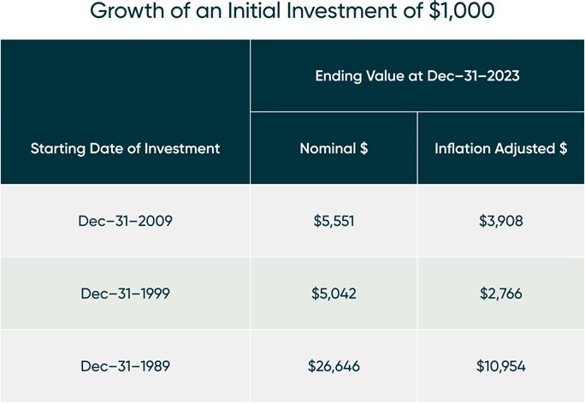The height and width of the screenshot is (403, 585).
Task: Click the title "Growth of an Initial Investment of $1,000"
Action: tap(292, 13)
